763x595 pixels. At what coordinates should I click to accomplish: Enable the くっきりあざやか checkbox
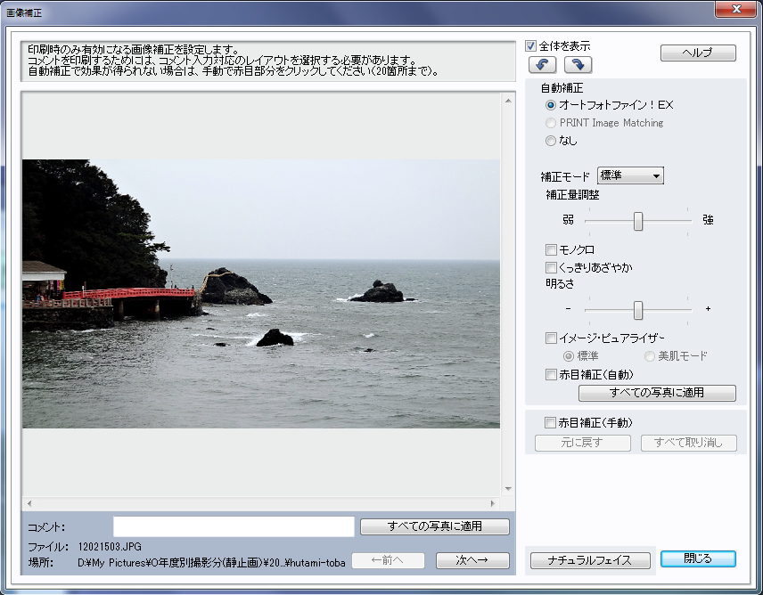[x=551, y=267]
